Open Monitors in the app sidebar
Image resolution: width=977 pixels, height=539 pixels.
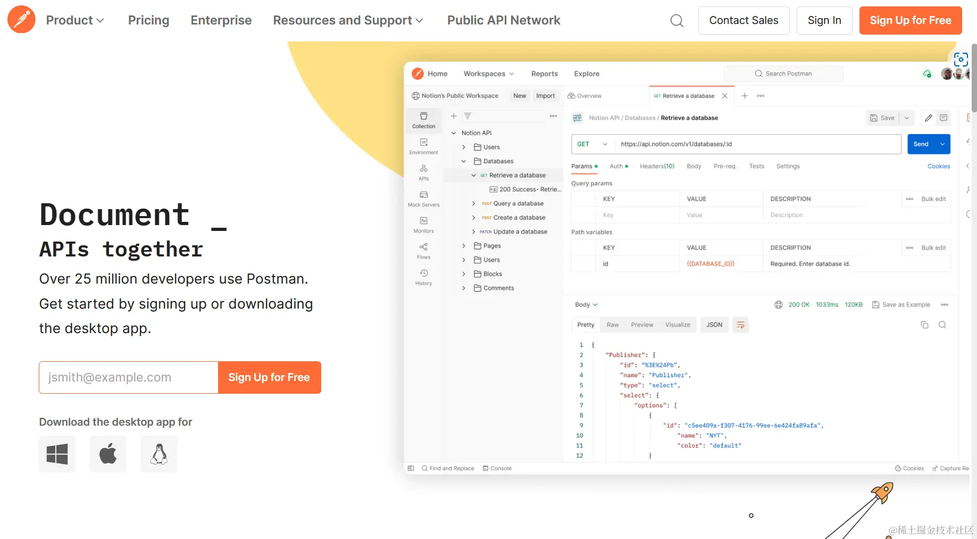pyautogui.click(x=423, y=225)
